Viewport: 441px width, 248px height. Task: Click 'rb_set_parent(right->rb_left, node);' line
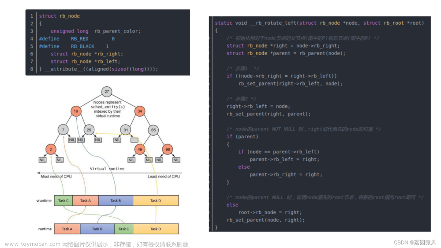click(291, 84)
